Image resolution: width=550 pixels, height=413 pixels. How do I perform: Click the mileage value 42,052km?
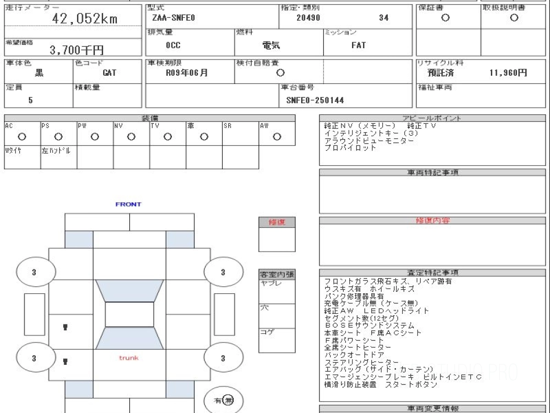point(85,18)
